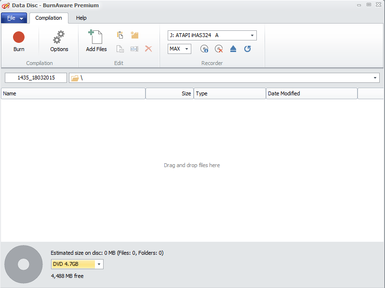Click the disc label field 1435_18032015
385x288 pixels.
(x=36, y=78)
